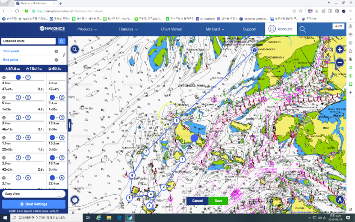
Task: Click the End point link
Action: click(x=11, y=60)
